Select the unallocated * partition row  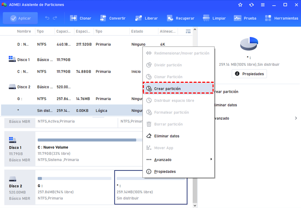72,110
